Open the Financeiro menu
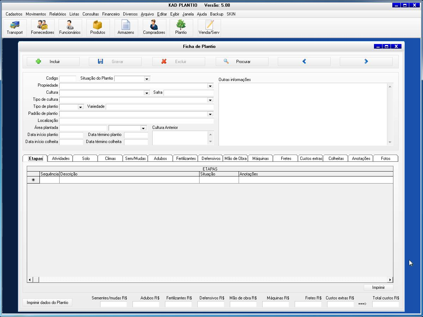The height and width of the screenshot is (317, 423). coord(111,14)
